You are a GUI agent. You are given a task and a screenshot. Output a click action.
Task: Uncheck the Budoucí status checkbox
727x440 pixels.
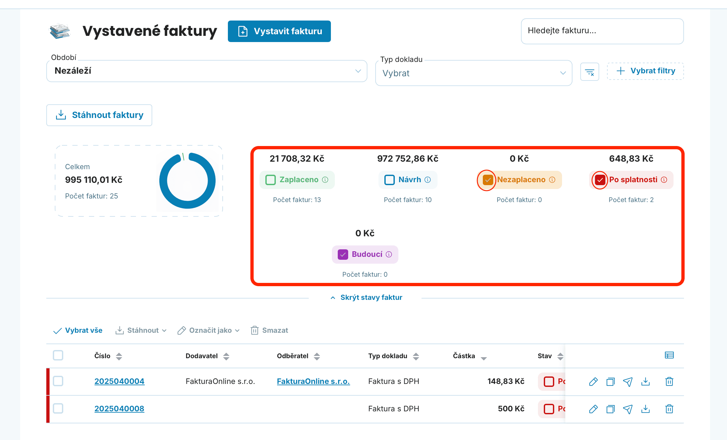click(x=343, y=254)
